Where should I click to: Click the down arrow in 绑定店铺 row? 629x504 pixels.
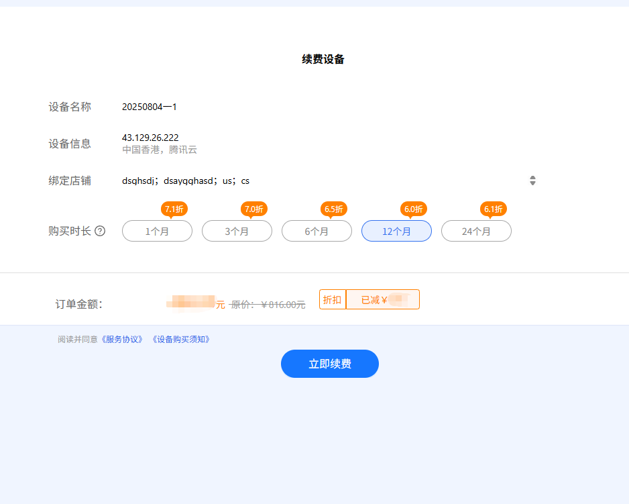pyautogui.click(x=532, y=183)
